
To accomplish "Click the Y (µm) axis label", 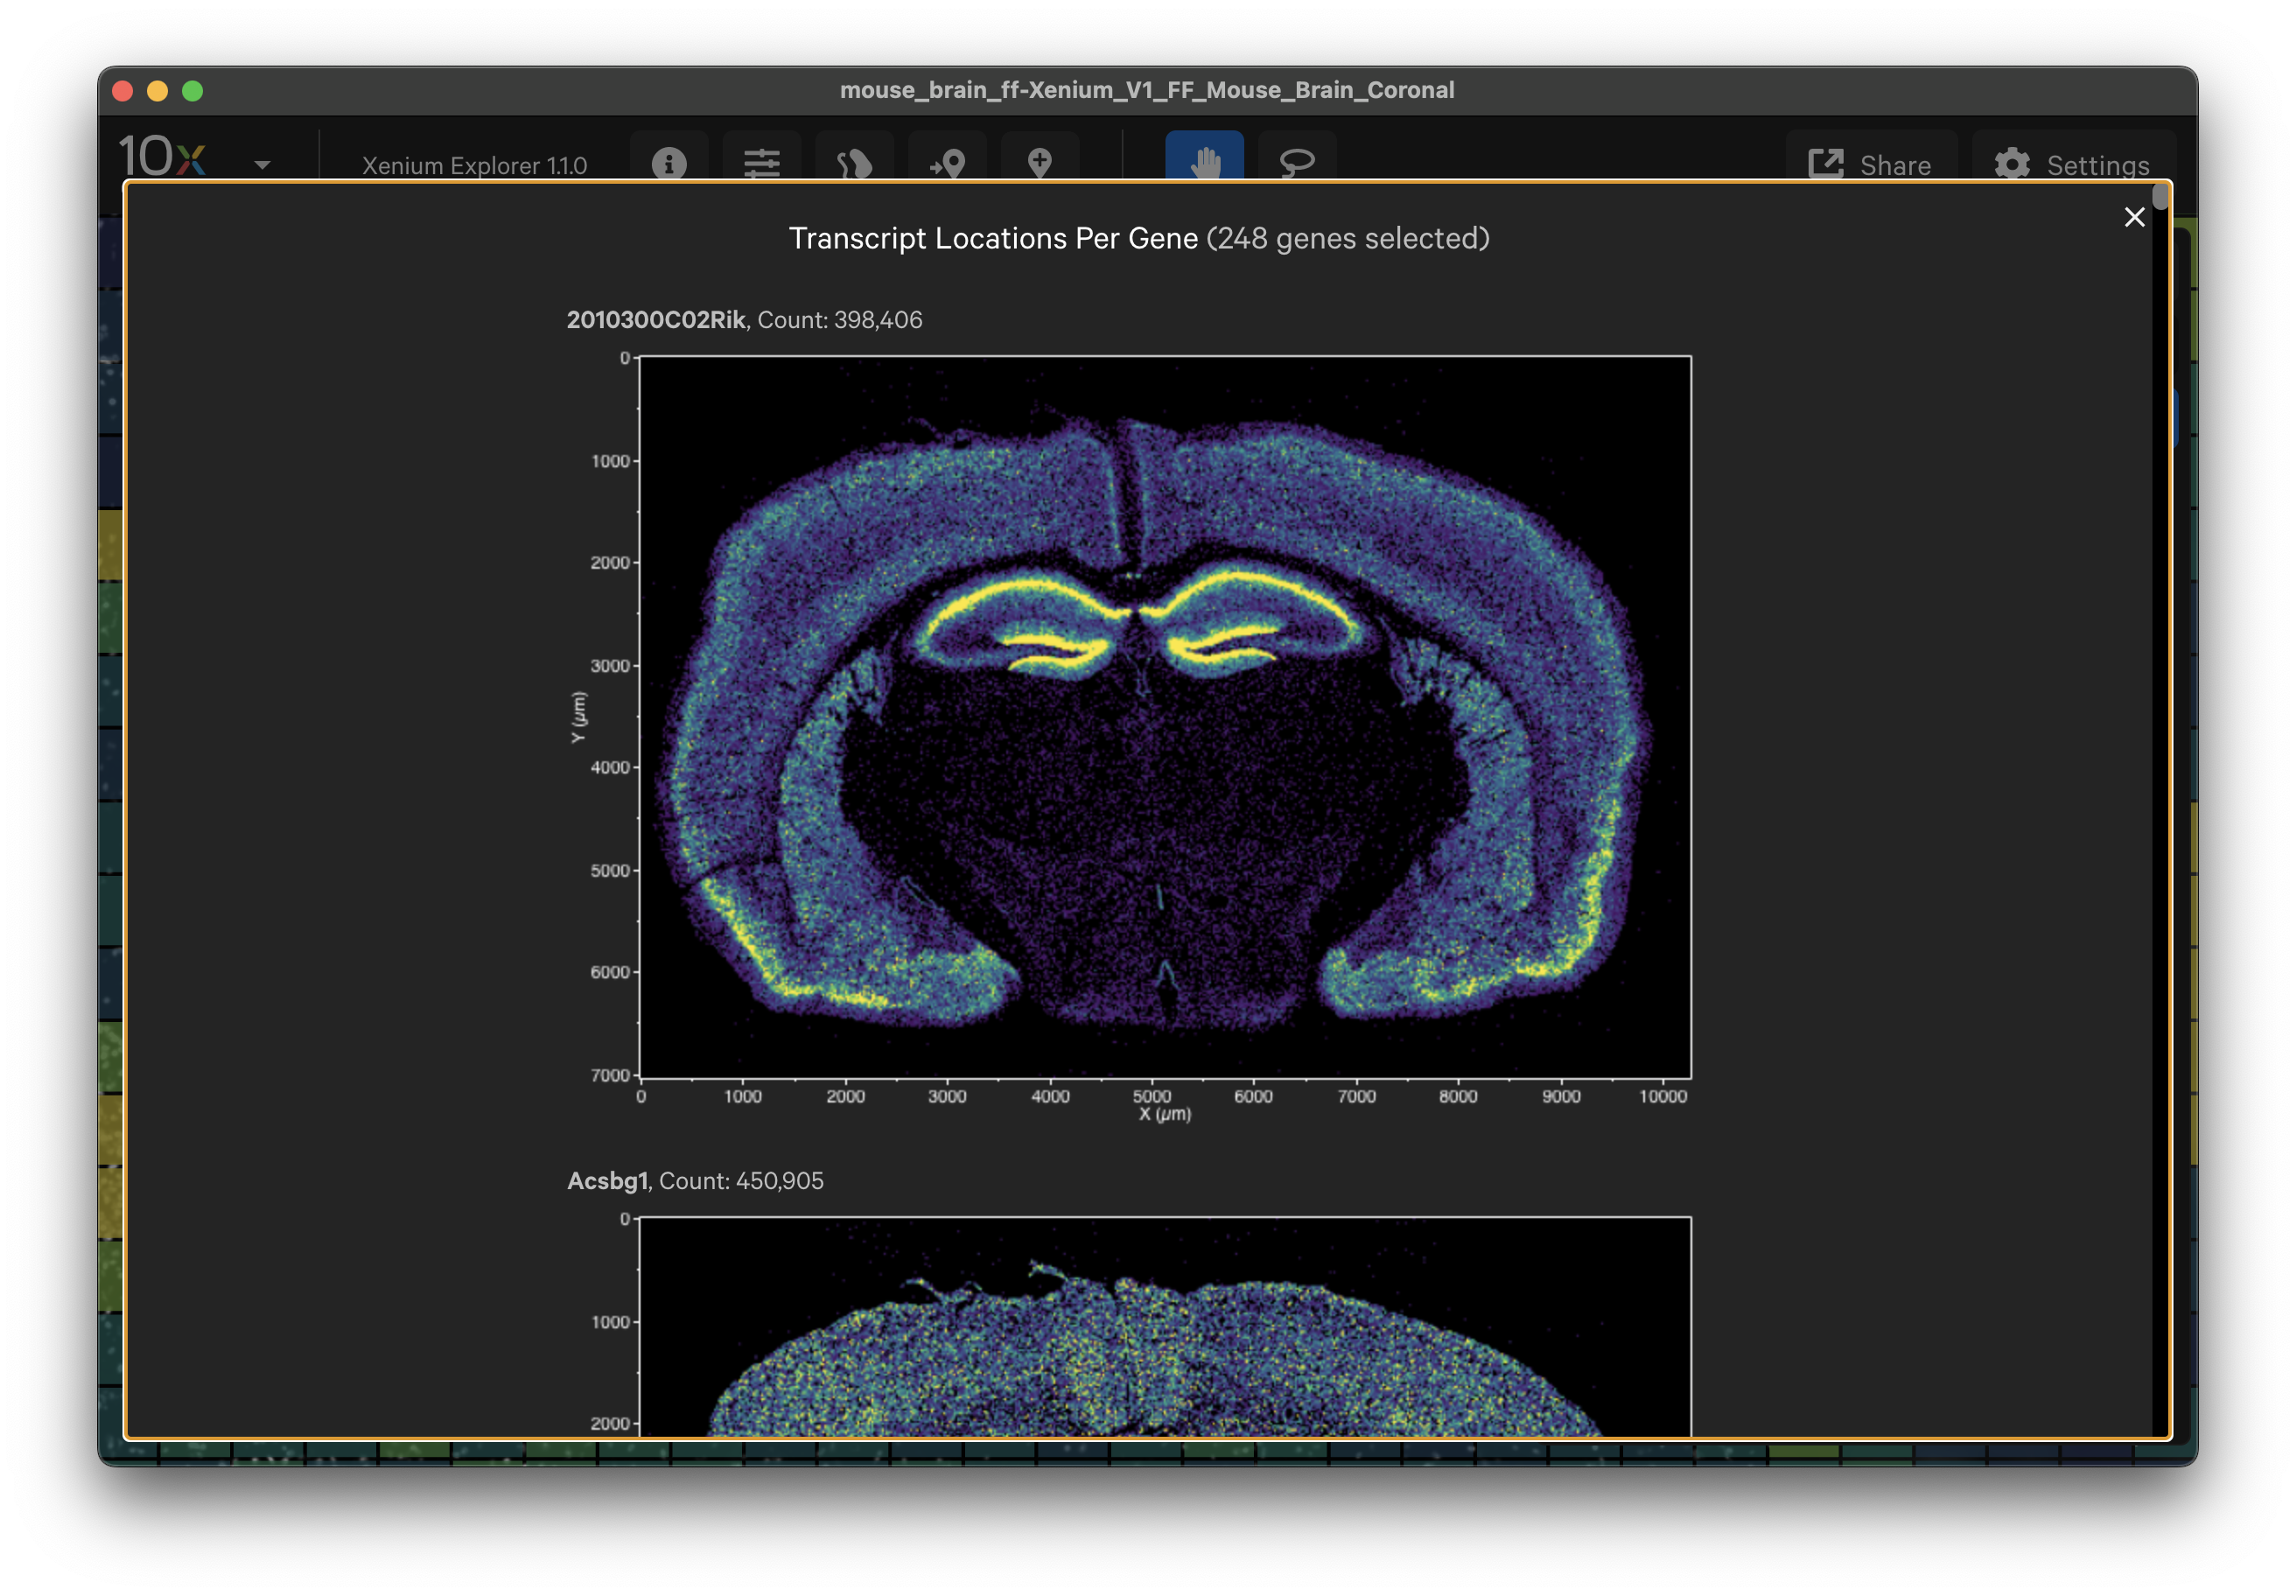I will pyautogui.click(x=578, y=717).
